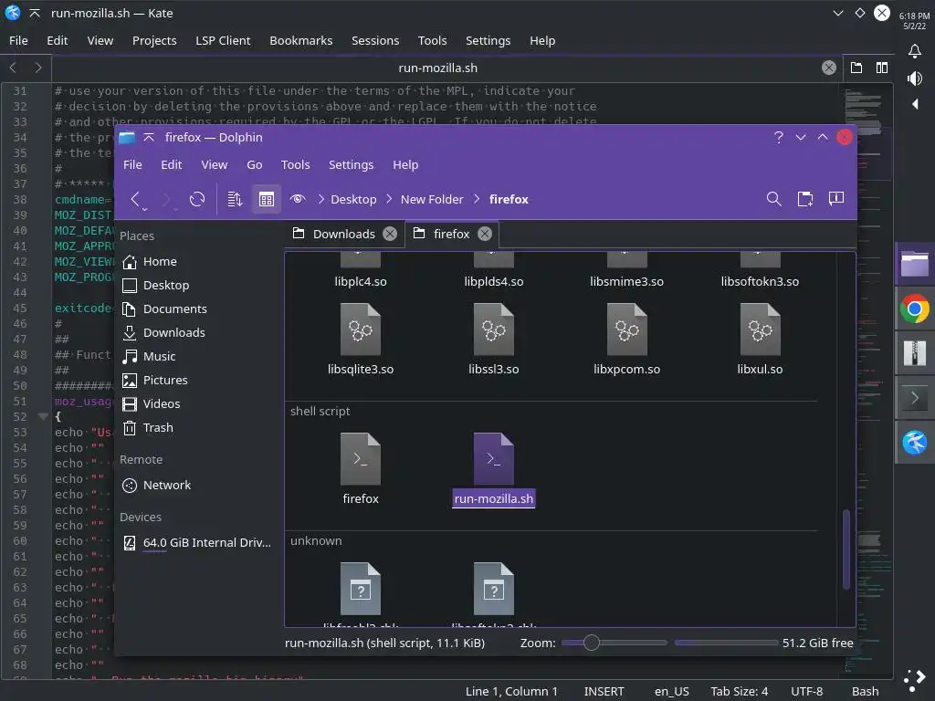Toggle Dolphin information panel
The image size is (935, 701).
[836, 198]
